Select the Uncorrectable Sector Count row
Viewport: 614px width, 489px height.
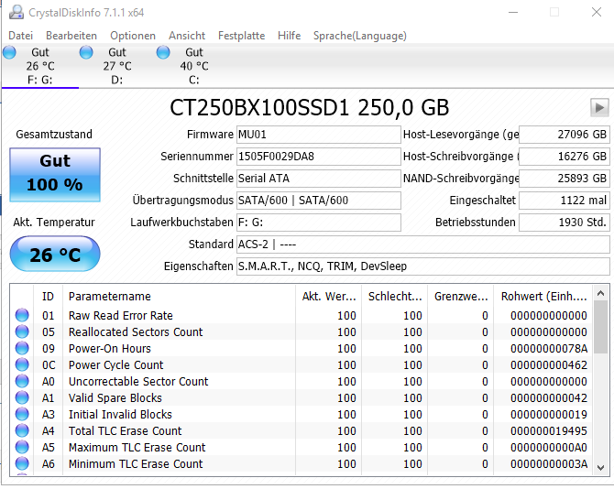pyautogui.click(x=302, y=381)
